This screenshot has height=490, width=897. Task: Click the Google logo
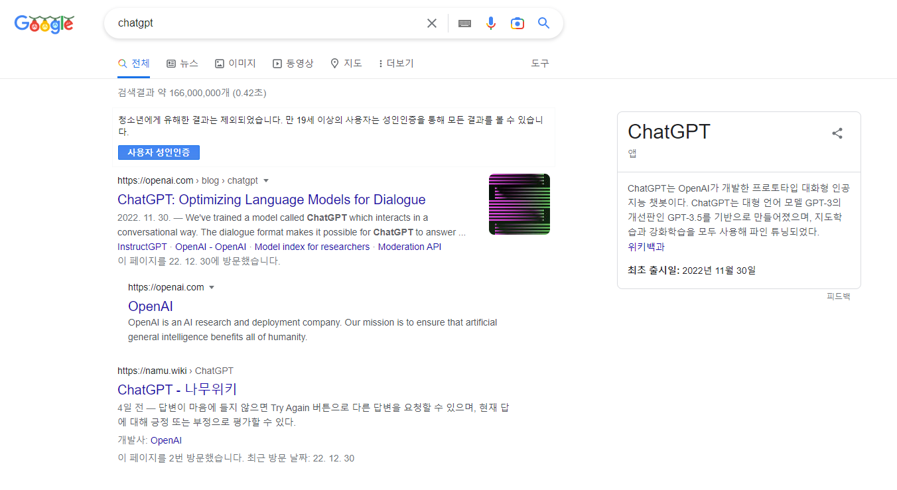click(x=44, y=24)
